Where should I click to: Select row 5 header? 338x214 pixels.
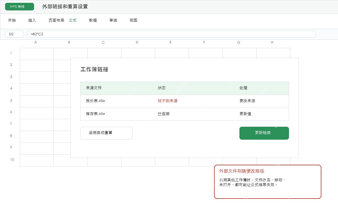coord(11,100)
